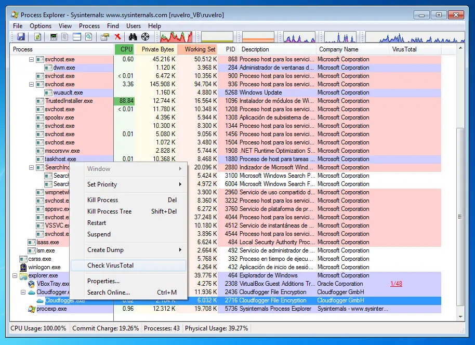
Task: Click the winlogon.exe process icon
Action: point(23,267)
